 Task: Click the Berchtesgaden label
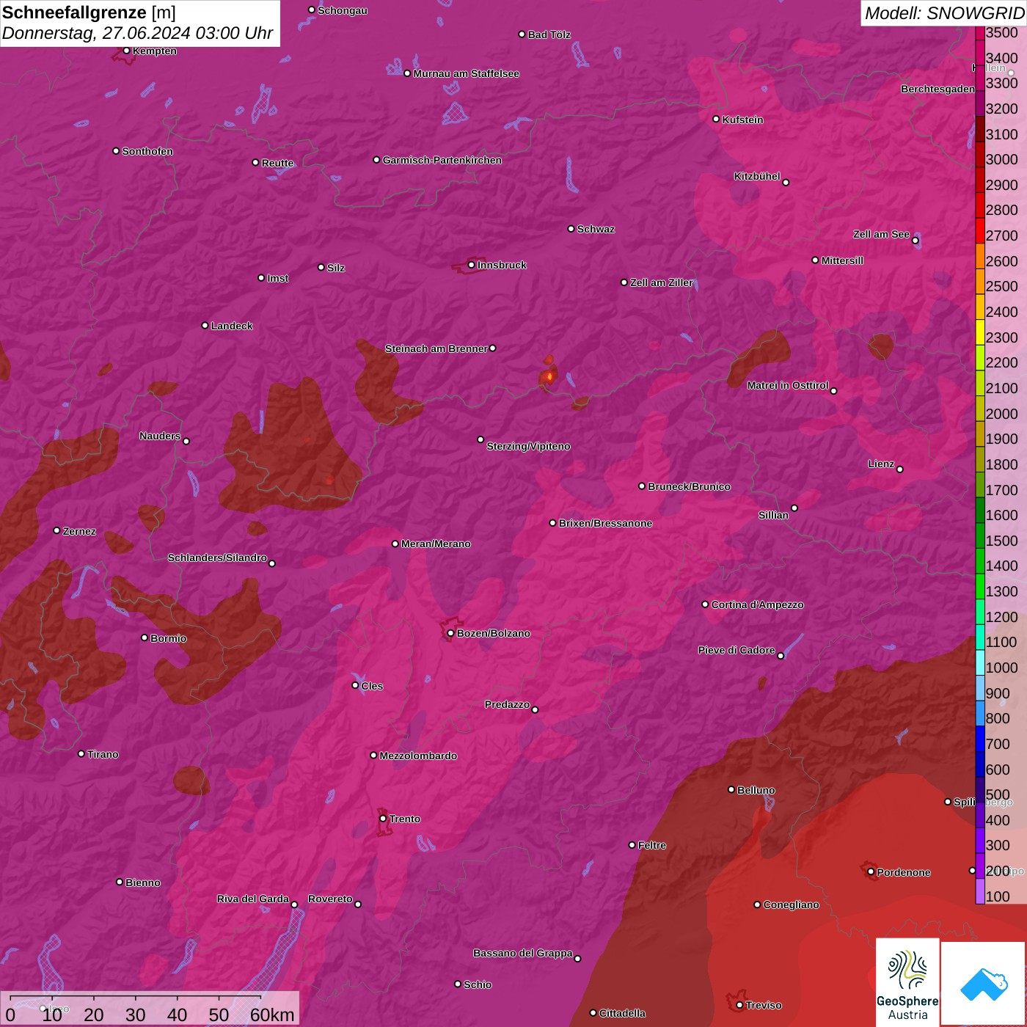[938, 89]
